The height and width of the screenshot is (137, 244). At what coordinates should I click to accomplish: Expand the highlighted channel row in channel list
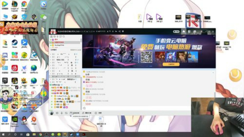point(51,76)
